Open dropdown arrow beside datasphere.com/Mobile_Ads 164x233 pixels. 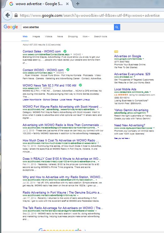(x=150, y=92)
